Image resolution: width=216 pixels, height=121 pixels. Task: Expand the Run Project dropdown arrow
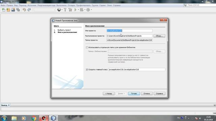pos(78,10)
